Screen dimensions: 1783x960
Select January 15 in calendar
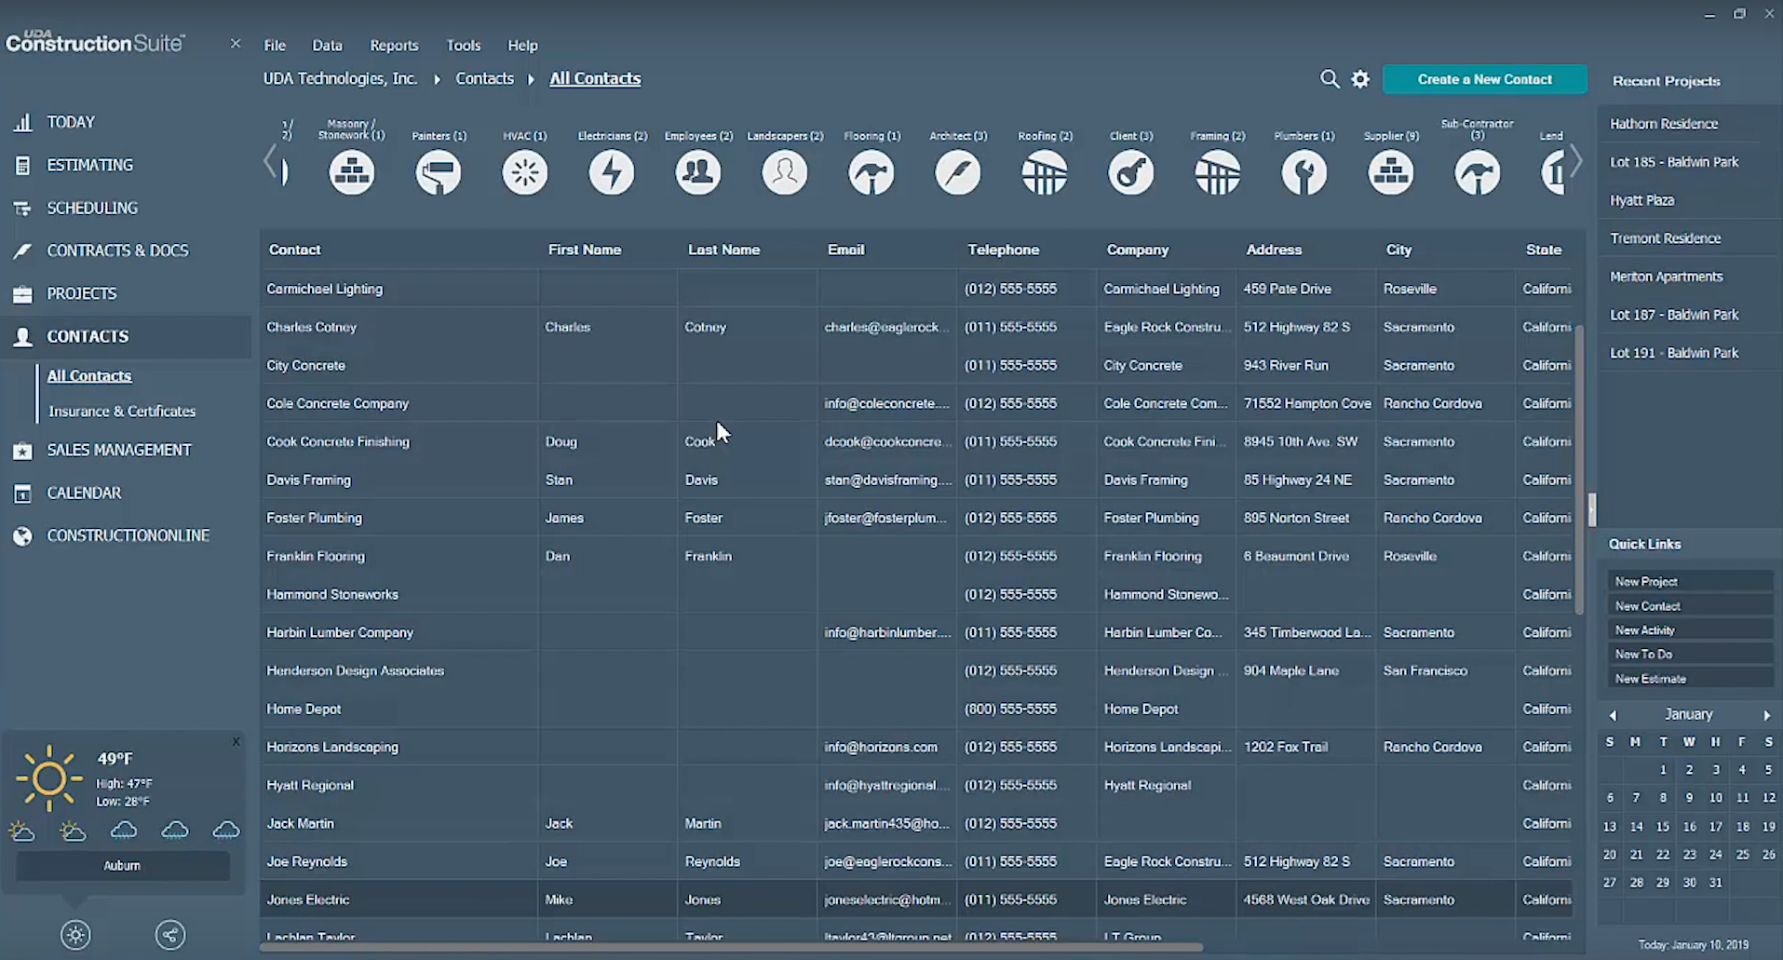pyautogui.click(x=1662, y=827)
